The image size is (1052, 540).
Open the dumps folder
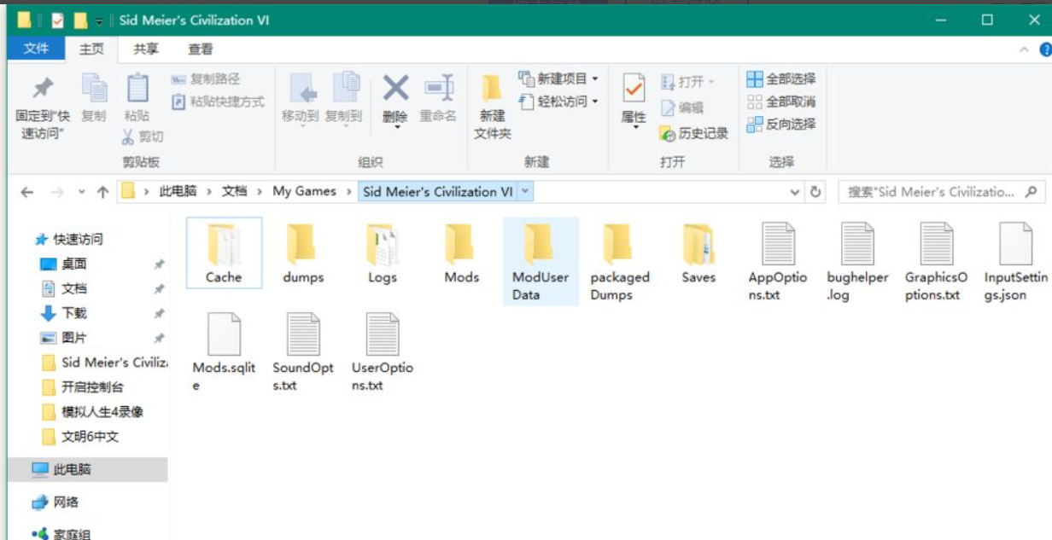tap(303, 253)
